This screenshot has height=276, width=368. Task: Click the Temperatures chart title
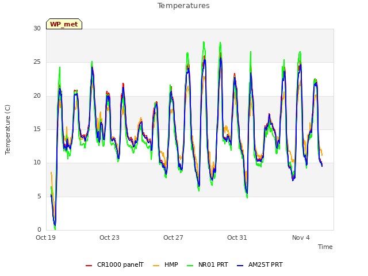[183, 6]
